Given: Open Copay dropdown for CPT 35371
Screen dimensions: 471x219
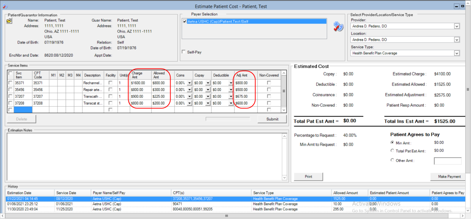Looking at the screenshot, I should coord(208,83).
